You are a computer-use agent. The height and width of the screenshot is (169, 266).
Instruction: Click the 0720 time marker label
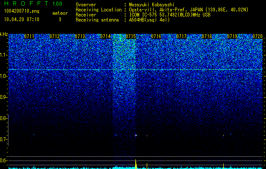[x=258, y=36]
